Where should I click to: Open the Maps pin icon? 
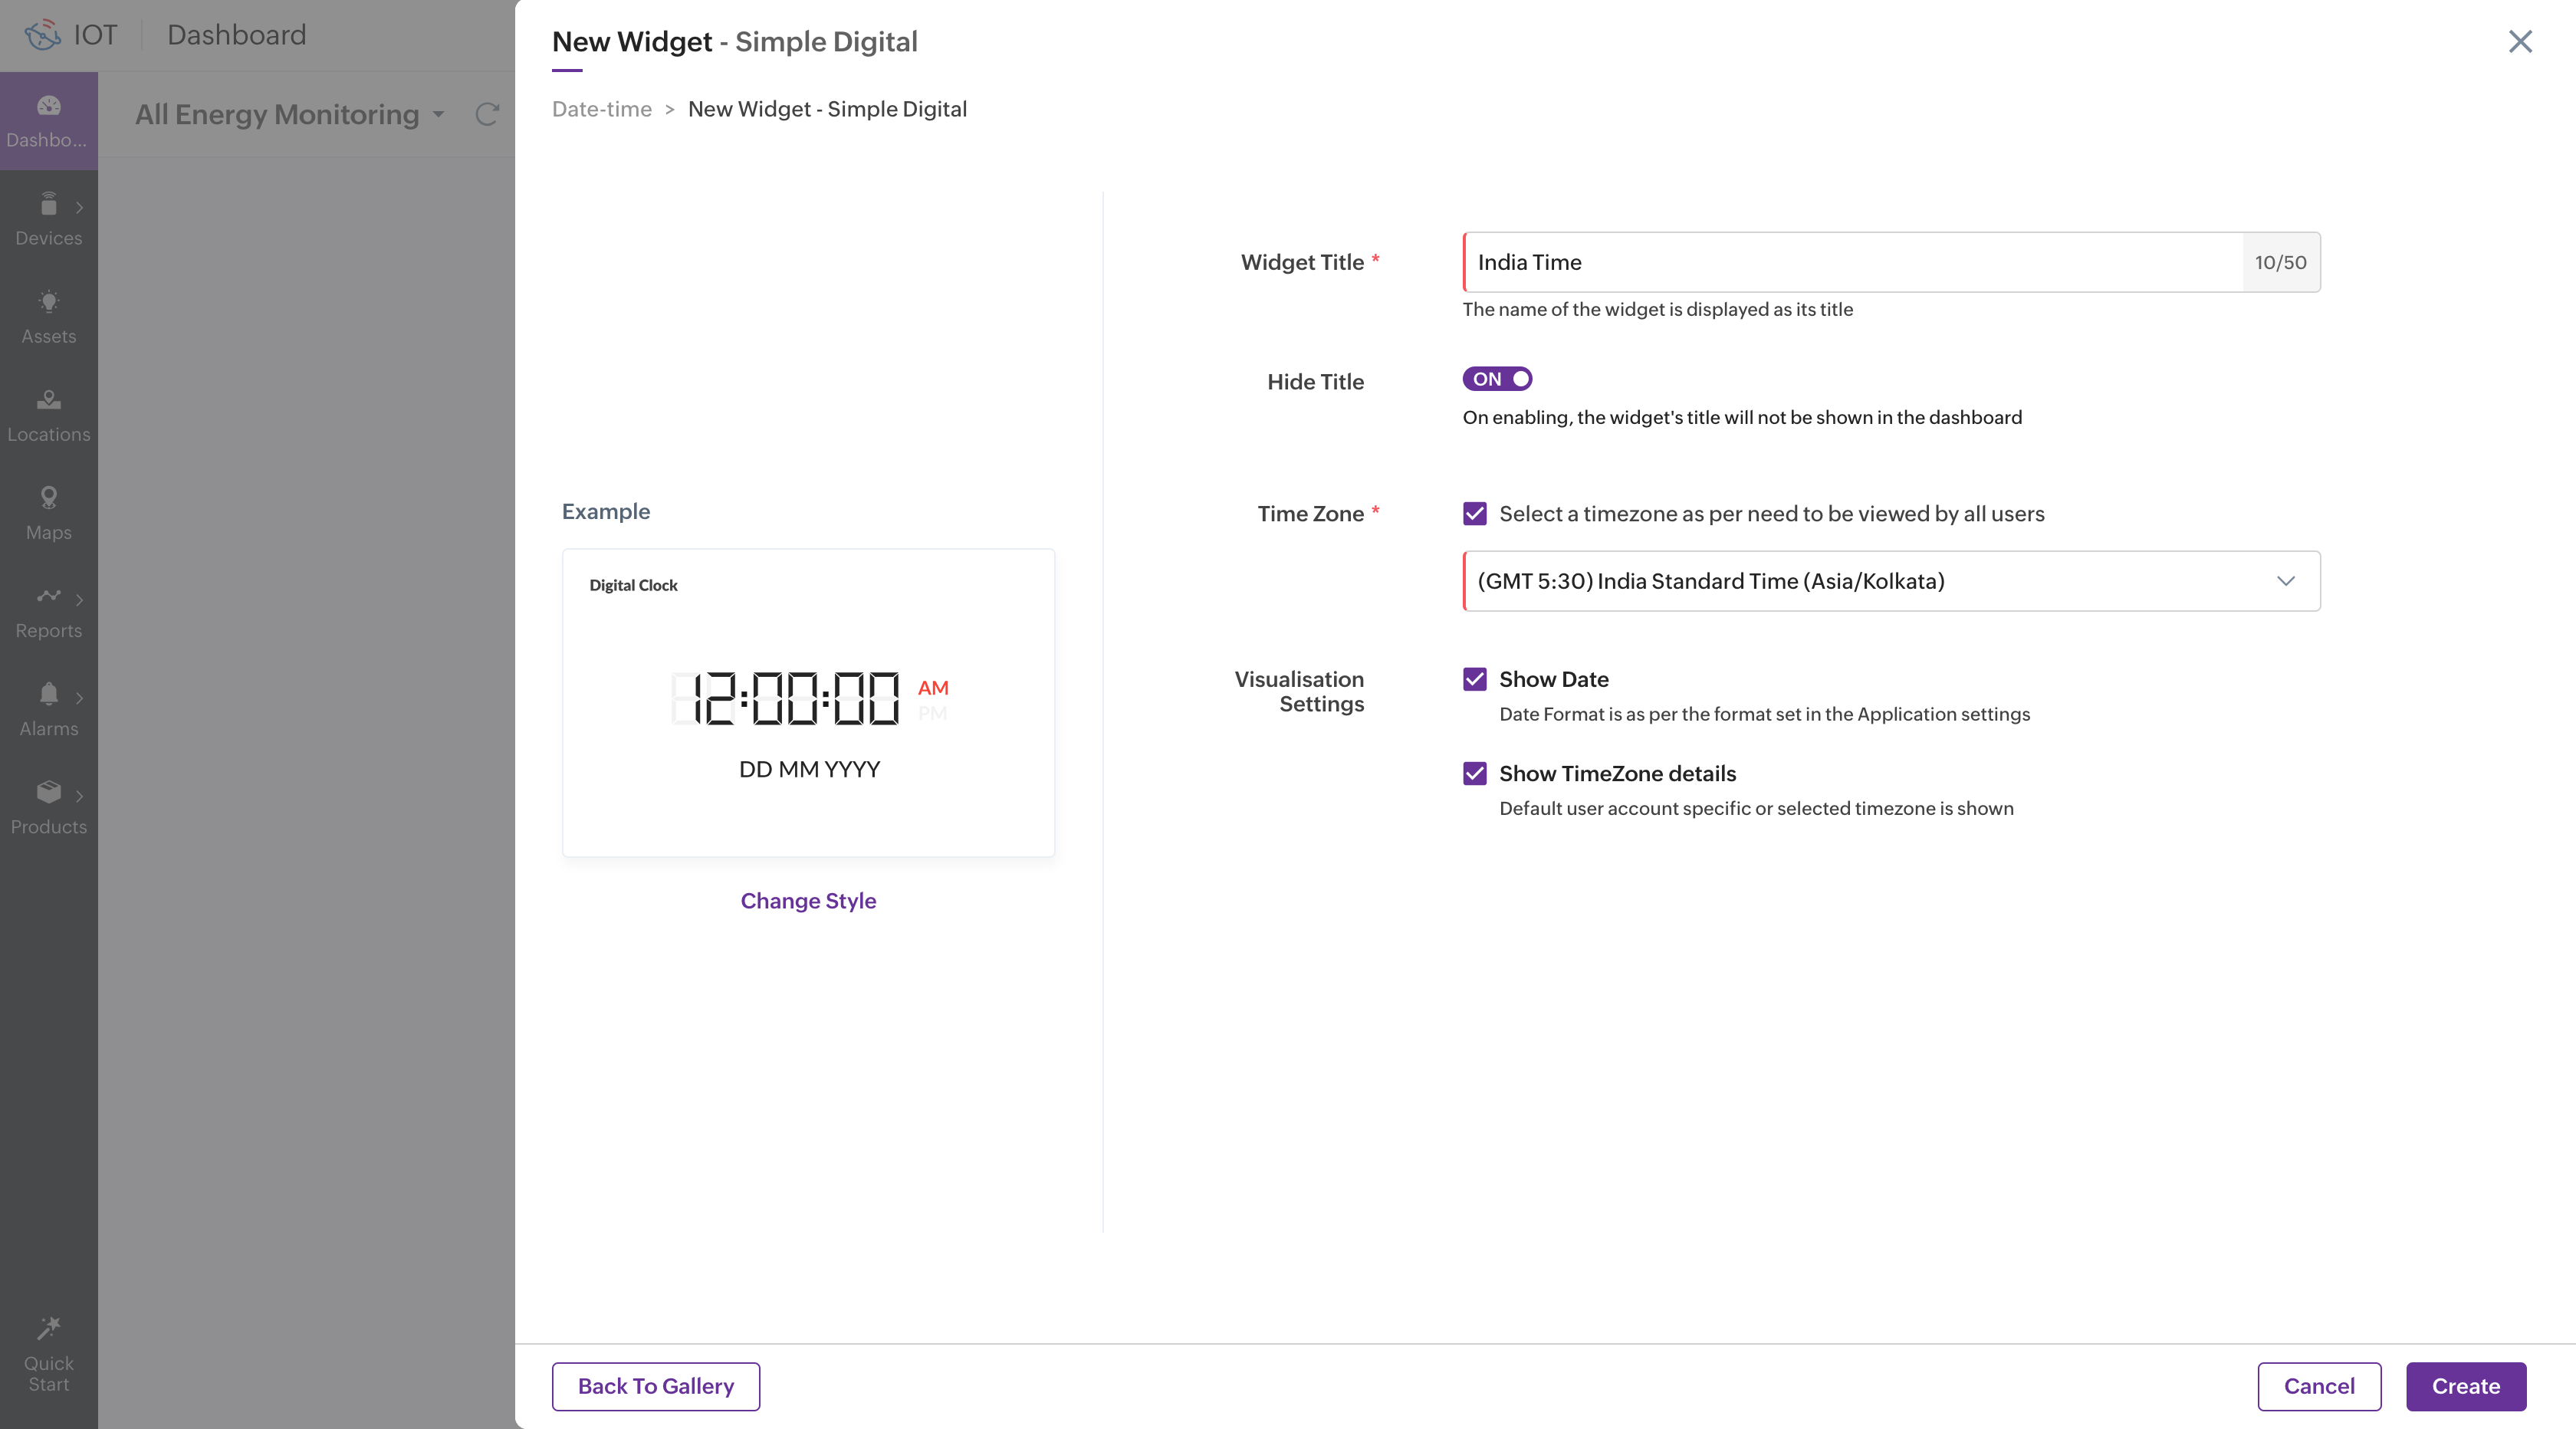[x=48, y=497]
